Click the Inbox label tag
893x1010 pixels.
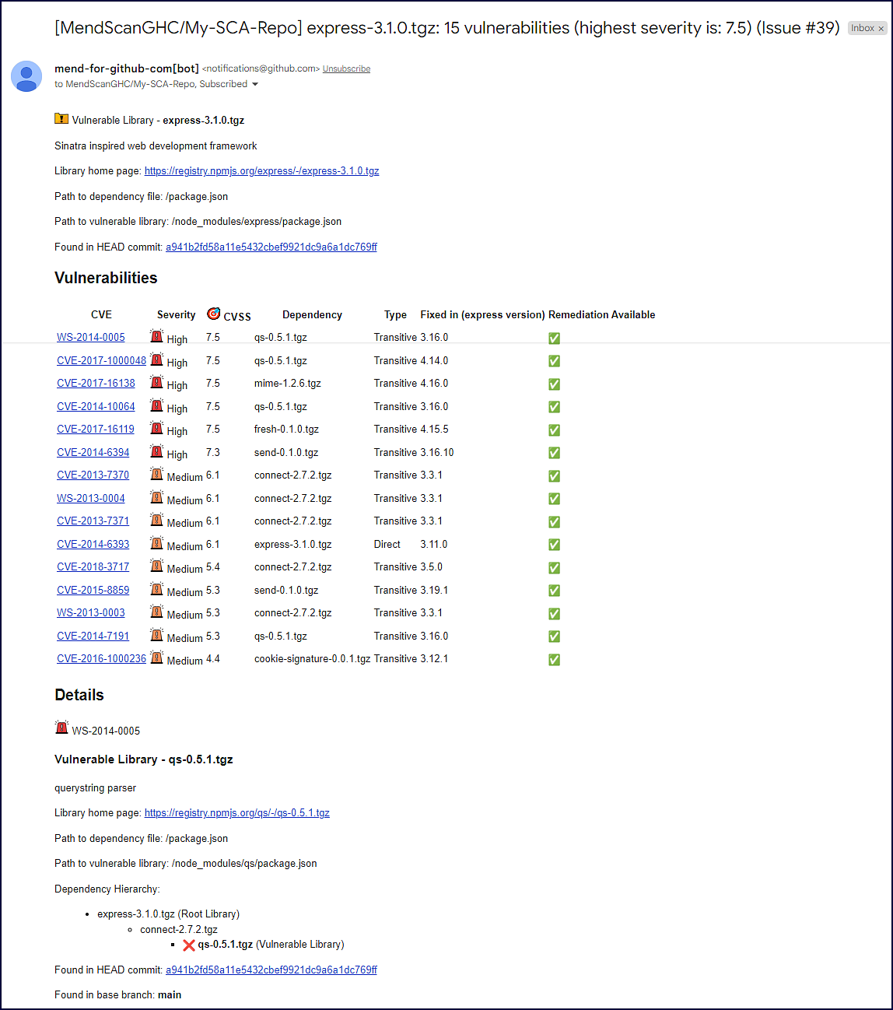pyautogui.click(x=862, y=28)
